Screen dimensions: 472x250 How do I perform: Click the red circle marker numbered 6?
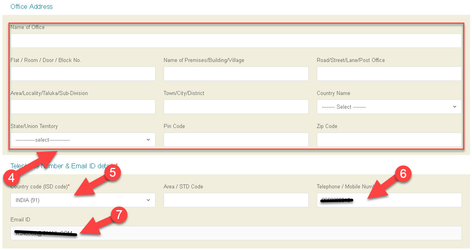click(403, 174)
